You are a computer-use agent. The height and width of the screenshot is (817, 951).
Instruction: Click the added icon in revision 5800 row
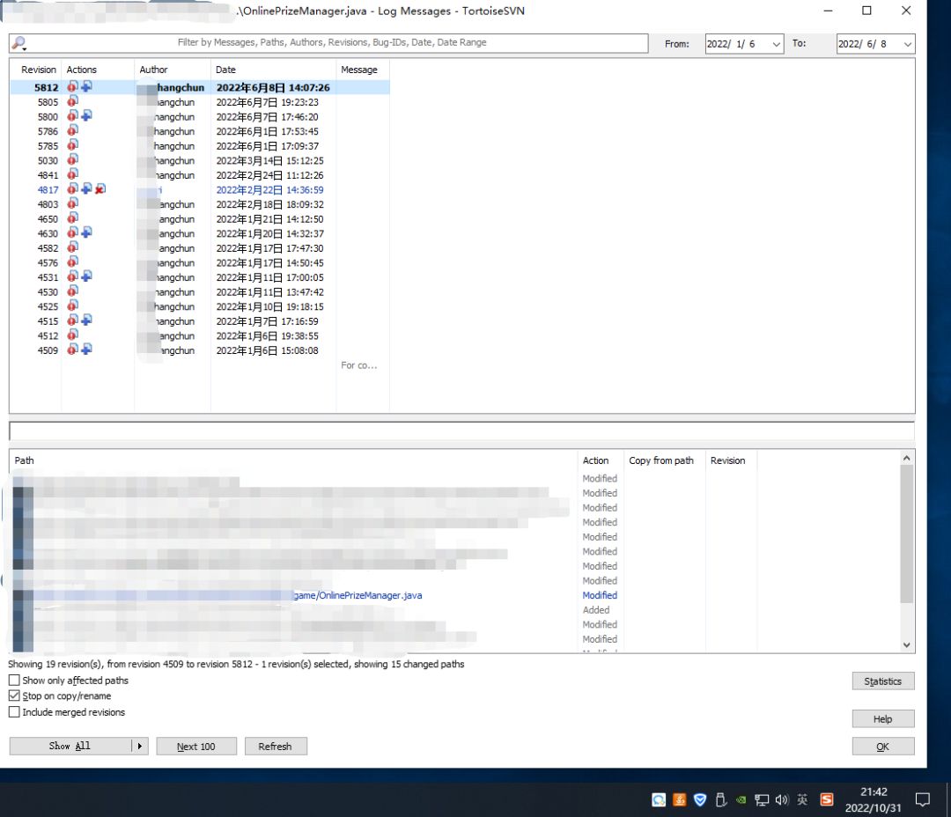tap(86, 116)
